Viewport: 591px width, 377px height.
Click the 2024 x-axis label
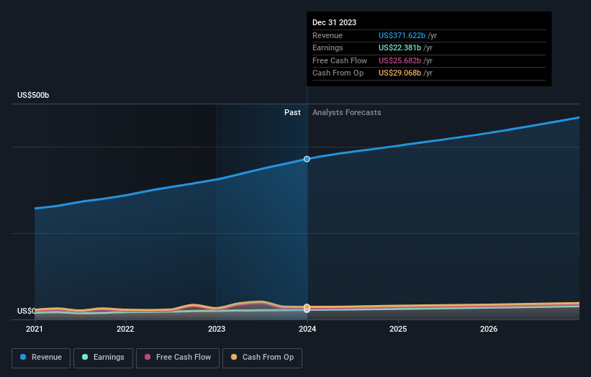[x=307, y=329]
